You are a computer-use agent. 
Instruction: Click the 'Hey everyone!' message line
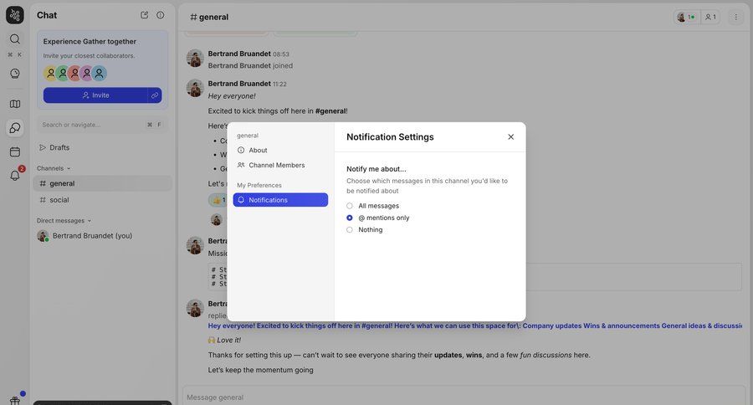(232, 96)
